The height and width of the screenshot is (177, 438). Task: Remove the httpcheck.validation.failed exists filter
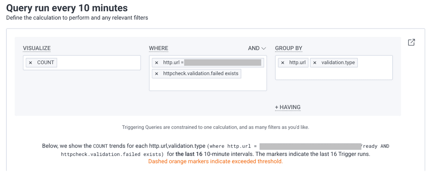[156, 74]
